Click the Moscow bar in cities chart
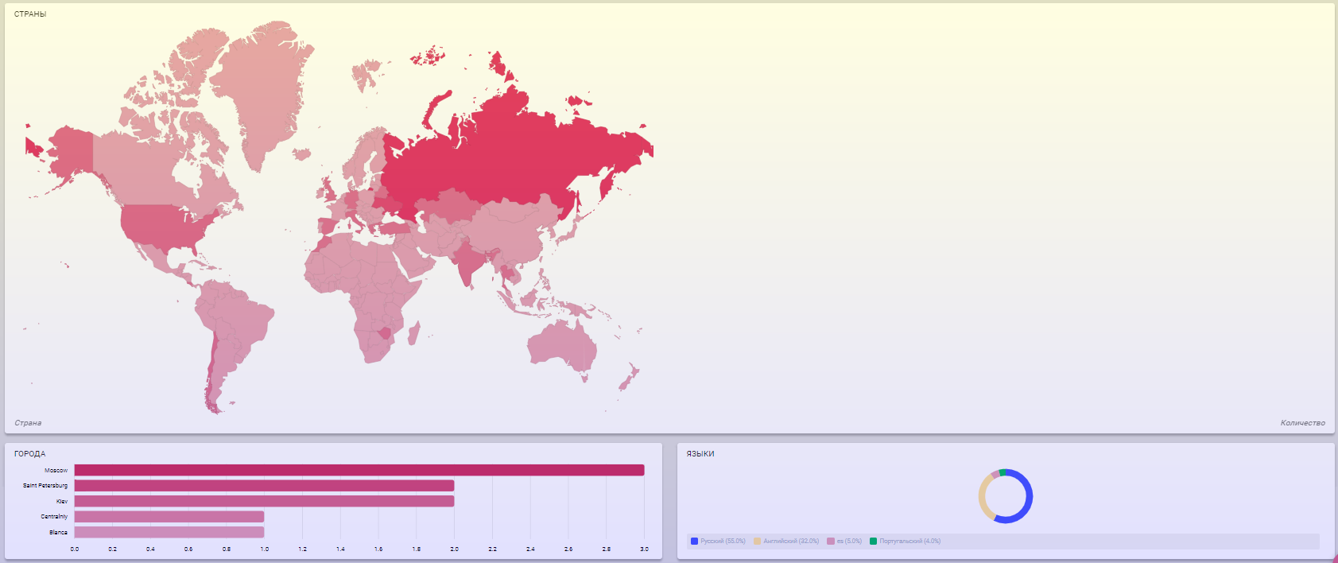The height and width of the screenshot is (563, 1338). [x=359, y=471]
